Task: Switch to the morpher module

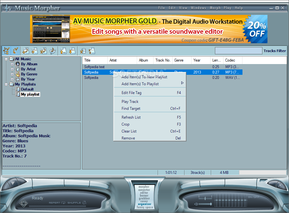Action: coord(144,187)
